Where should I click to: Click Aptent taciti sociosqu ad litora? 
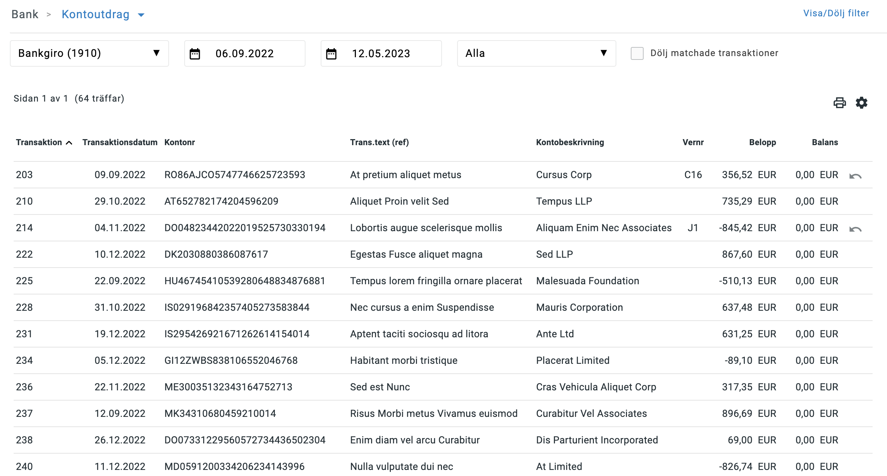[419, 334]
